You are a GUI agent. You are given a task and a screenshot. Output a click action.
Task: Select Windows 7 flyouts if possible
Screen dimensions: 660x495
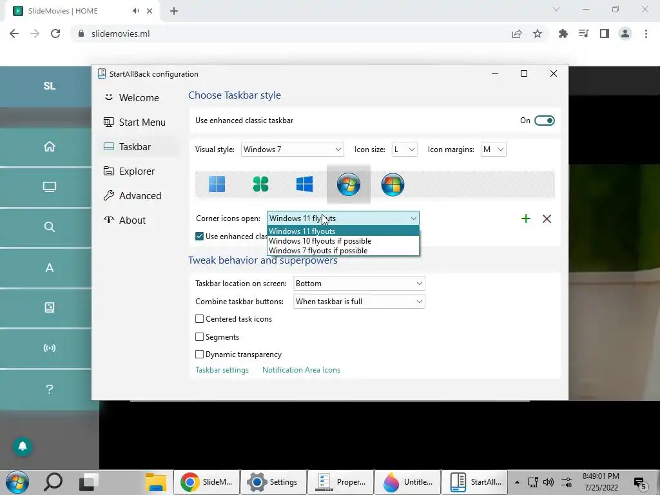343,251
